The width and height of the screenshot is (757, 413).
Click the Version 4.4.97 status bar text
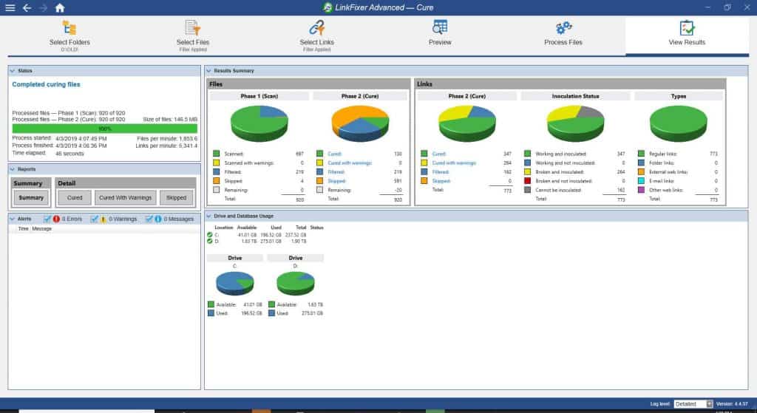[x=732, y=404]
